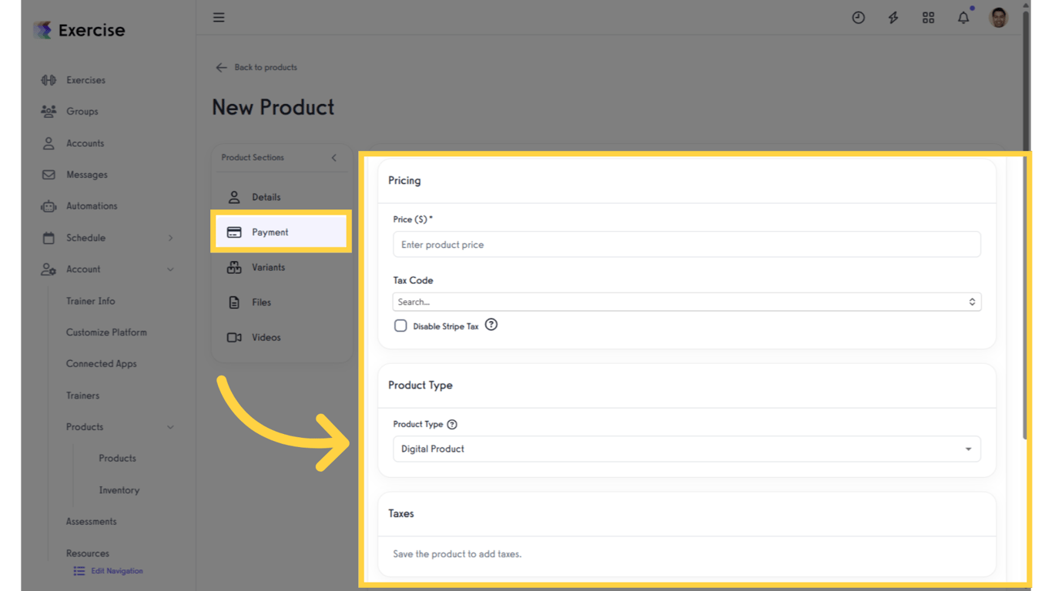The width and height of the screenshot is (1052, 591).
Task: Click the Automations icon in sidebar
Action: (48, 205)
